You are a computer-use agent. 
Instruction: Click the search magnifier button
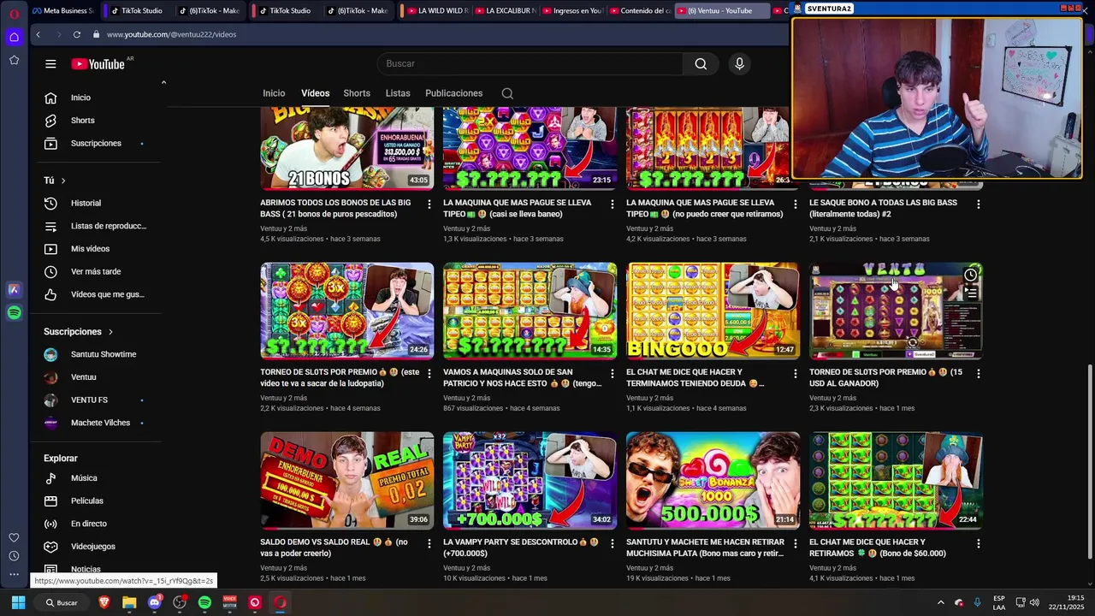pos(701,63)
